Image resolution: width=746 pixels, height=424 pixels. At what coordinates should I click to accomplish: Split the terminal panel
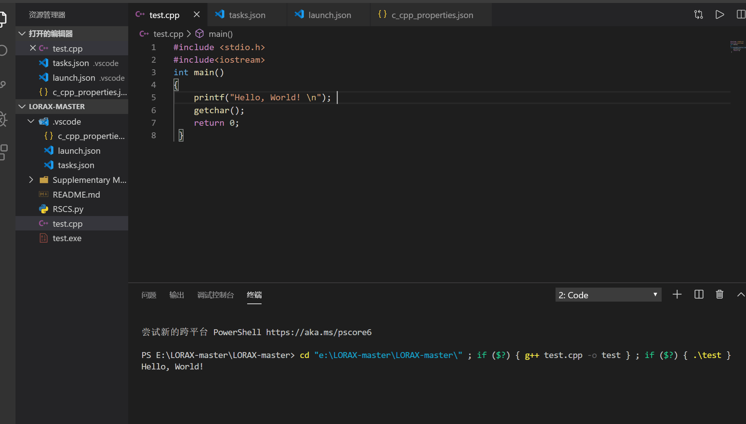click(698, 295)
